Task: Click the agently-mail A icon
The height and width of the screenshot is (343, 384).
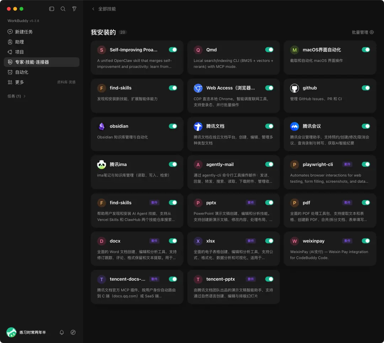Action: 198,165
